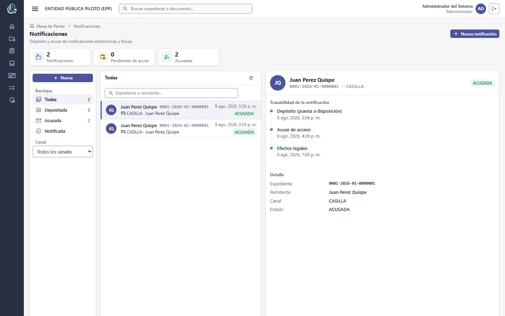
Task: Go to Home via sidebar house icon
Action: click(12, 26)
